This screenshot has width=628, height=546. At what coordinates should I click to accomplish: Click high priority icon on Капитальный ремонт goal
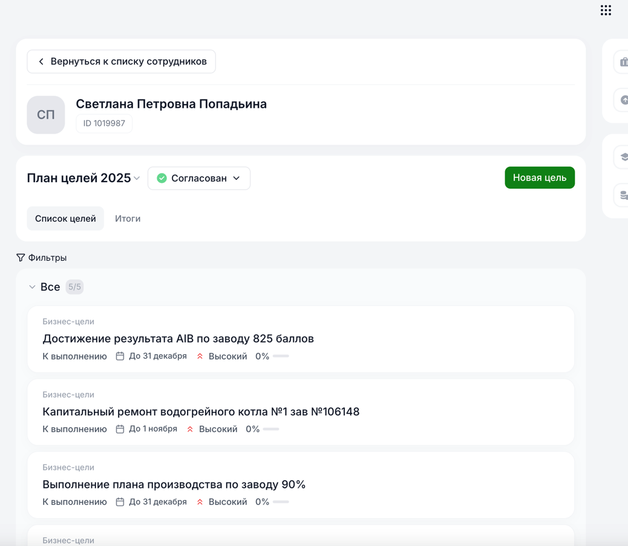(x=190, y=429)
